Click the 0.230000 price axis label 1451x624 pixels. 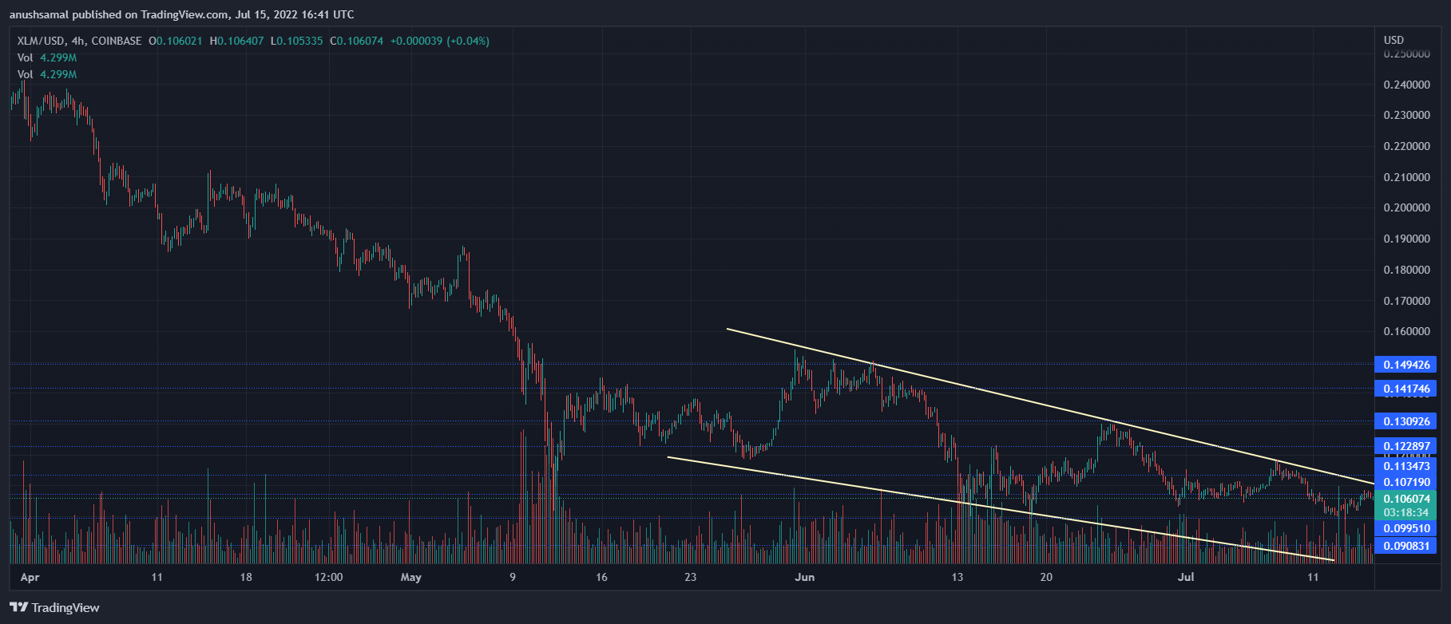1406,115
